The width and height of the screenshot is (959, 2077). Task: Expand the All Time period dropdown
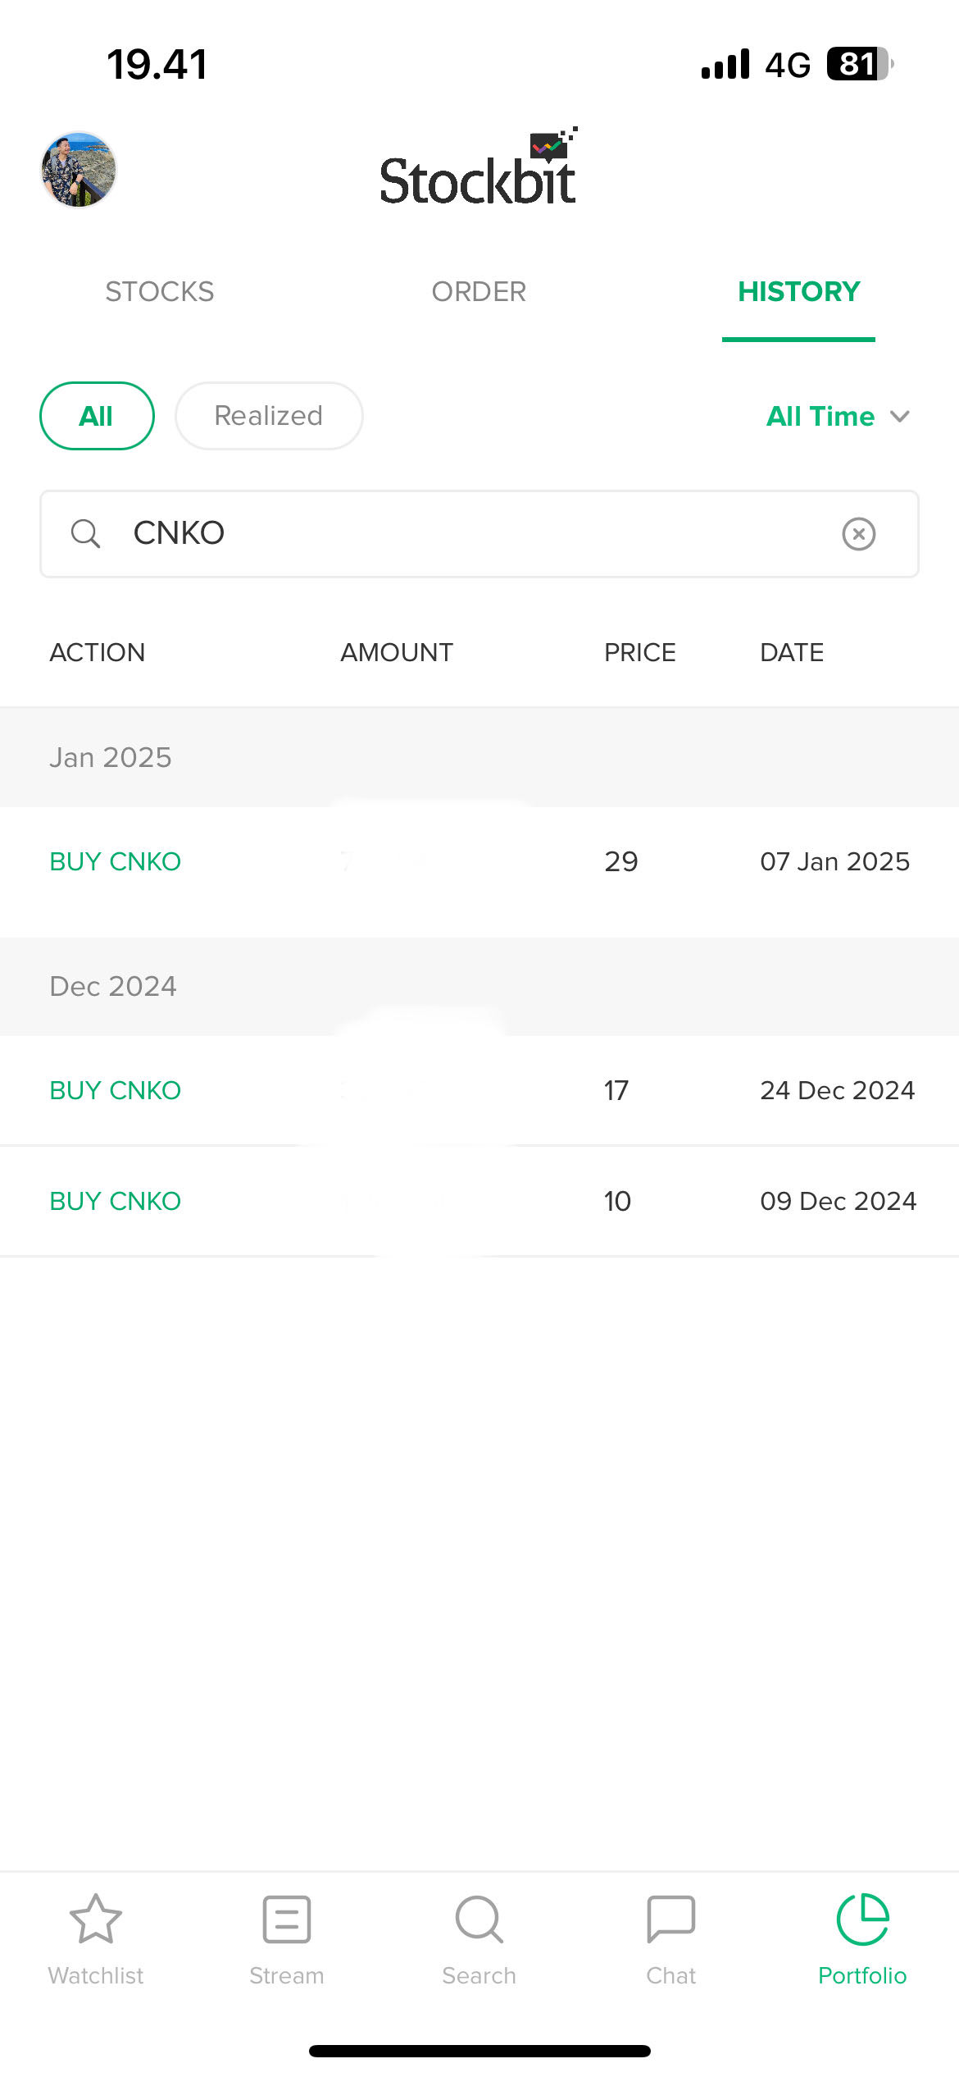click(x=838, y=417)
